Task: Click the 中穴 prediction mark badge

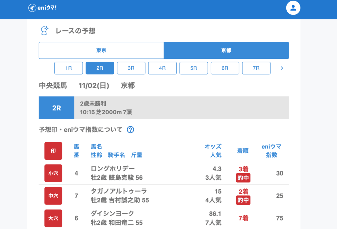Action: coord(53,196)
